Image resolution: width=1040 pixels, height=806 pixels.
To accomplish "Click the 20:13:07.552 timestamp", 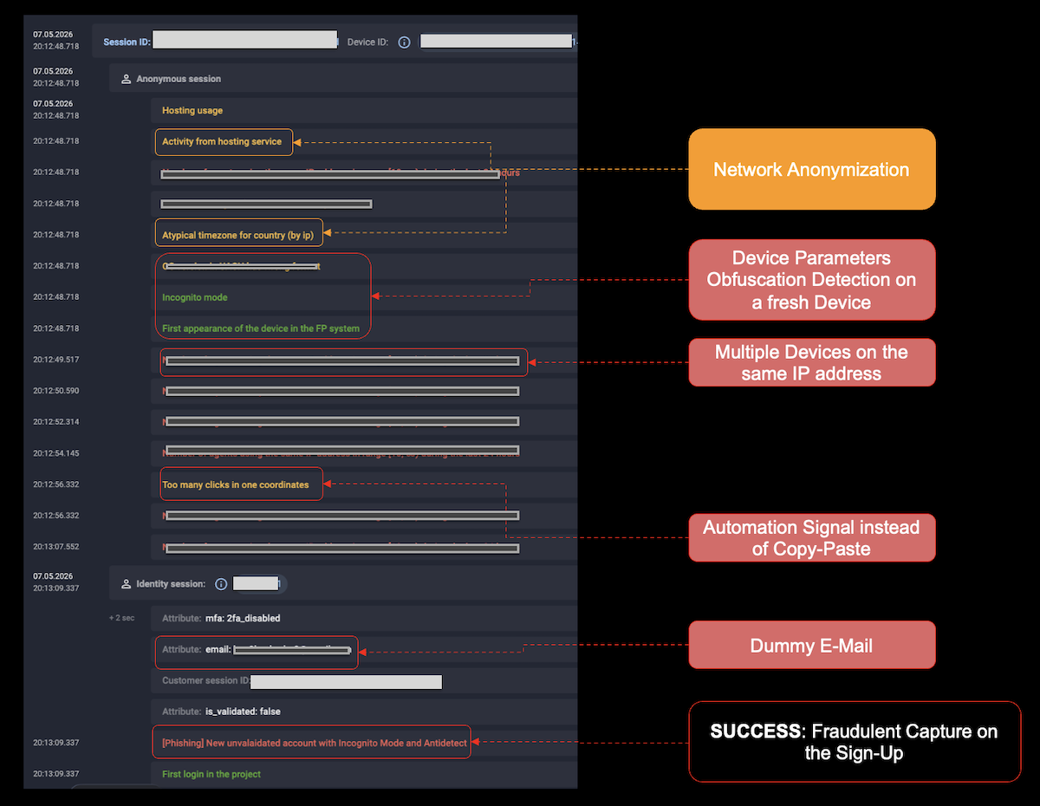I will [56, 547].
